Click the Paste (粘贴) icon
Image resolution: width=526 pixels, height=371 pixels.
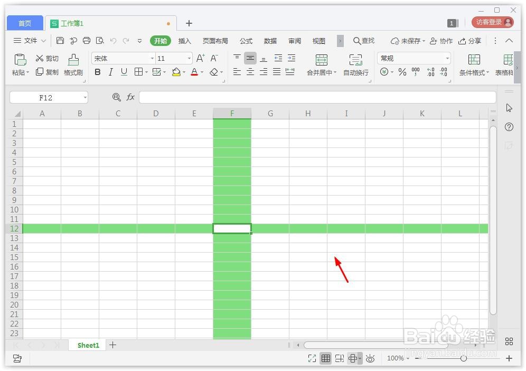click(x=20, y=60)
